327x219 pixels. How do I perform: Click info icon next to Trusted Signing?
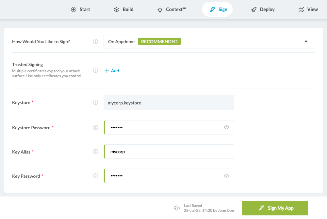point(96,70)
